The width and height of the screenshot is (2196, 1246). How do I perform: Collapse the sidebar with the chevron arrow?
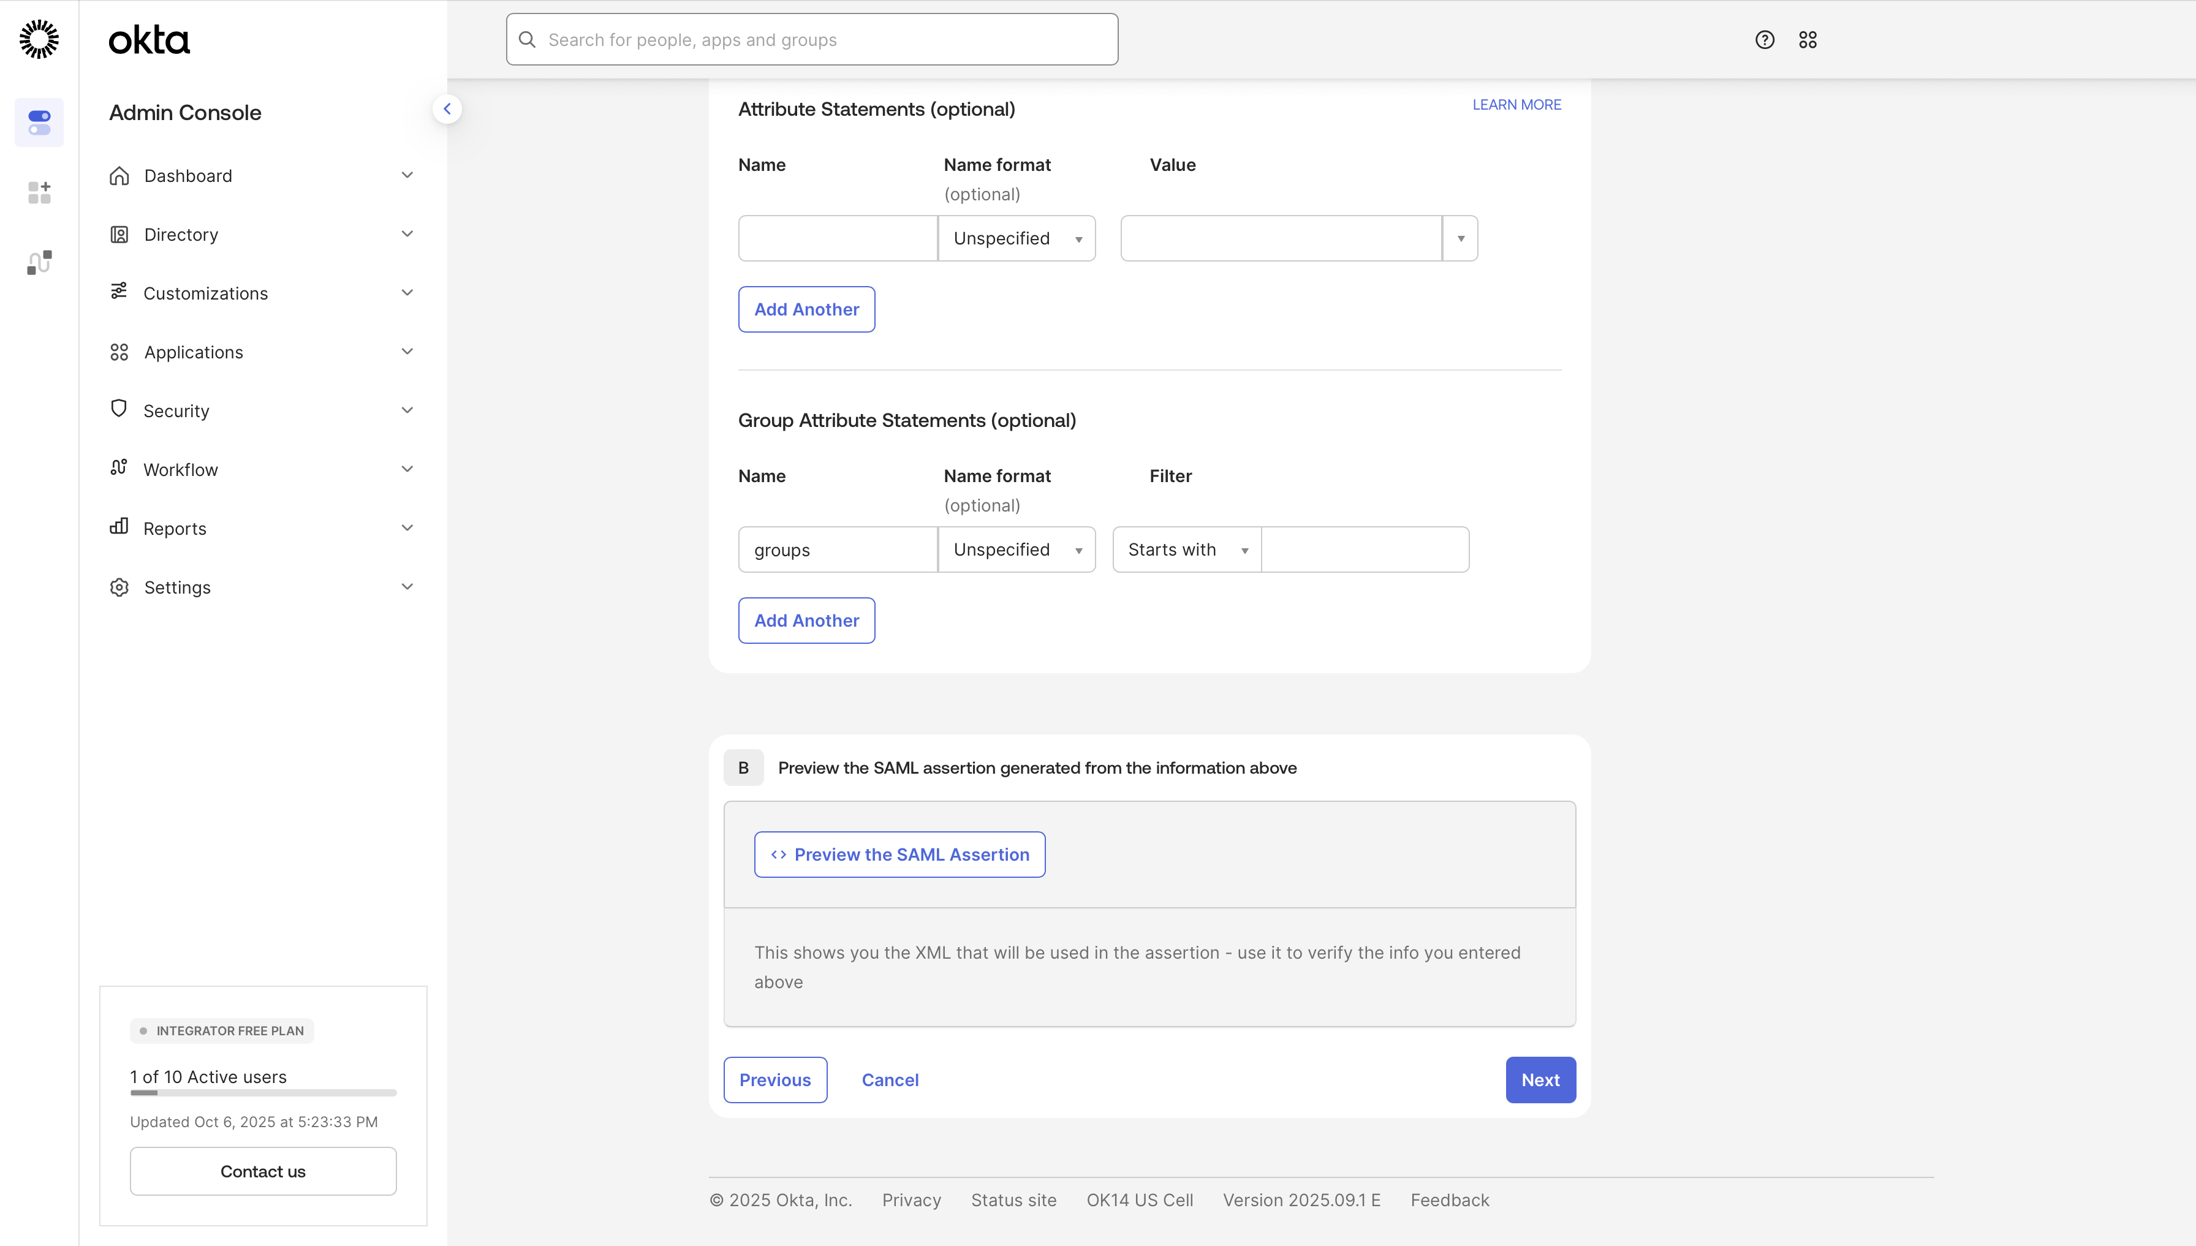[x=447, y=108]
